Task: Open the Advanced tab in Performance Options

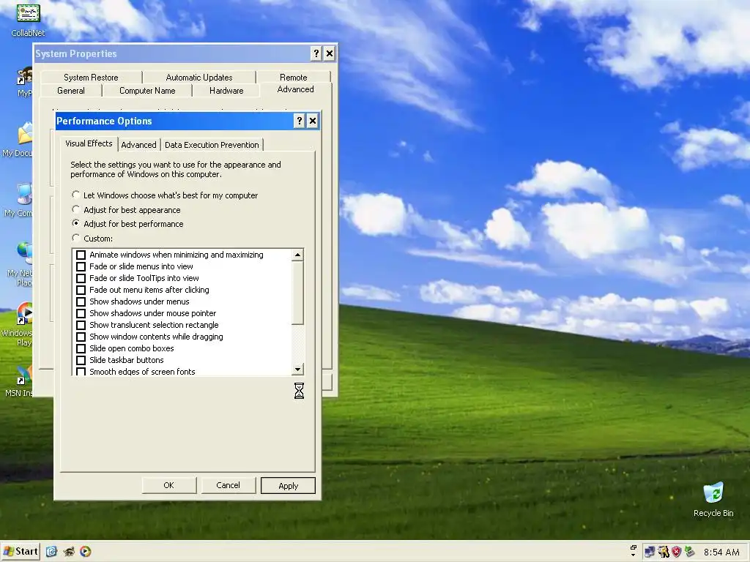Action: (138, 145)
